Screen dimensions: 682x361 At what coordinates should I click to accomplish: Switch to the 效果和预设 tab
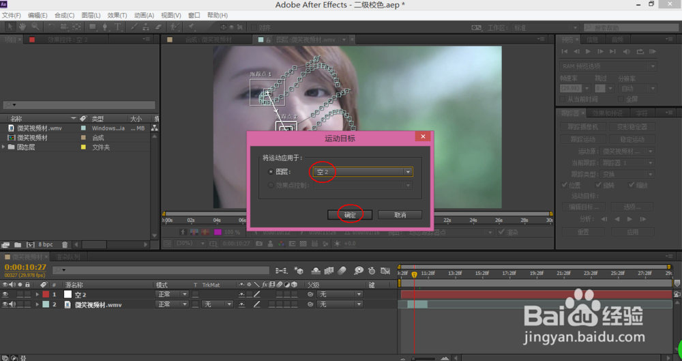607,113
